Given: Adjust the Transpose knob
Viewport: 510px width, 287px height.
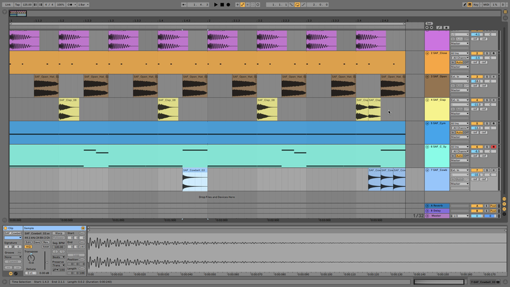Looking at the screenshot, I should (x=31, y=258).
